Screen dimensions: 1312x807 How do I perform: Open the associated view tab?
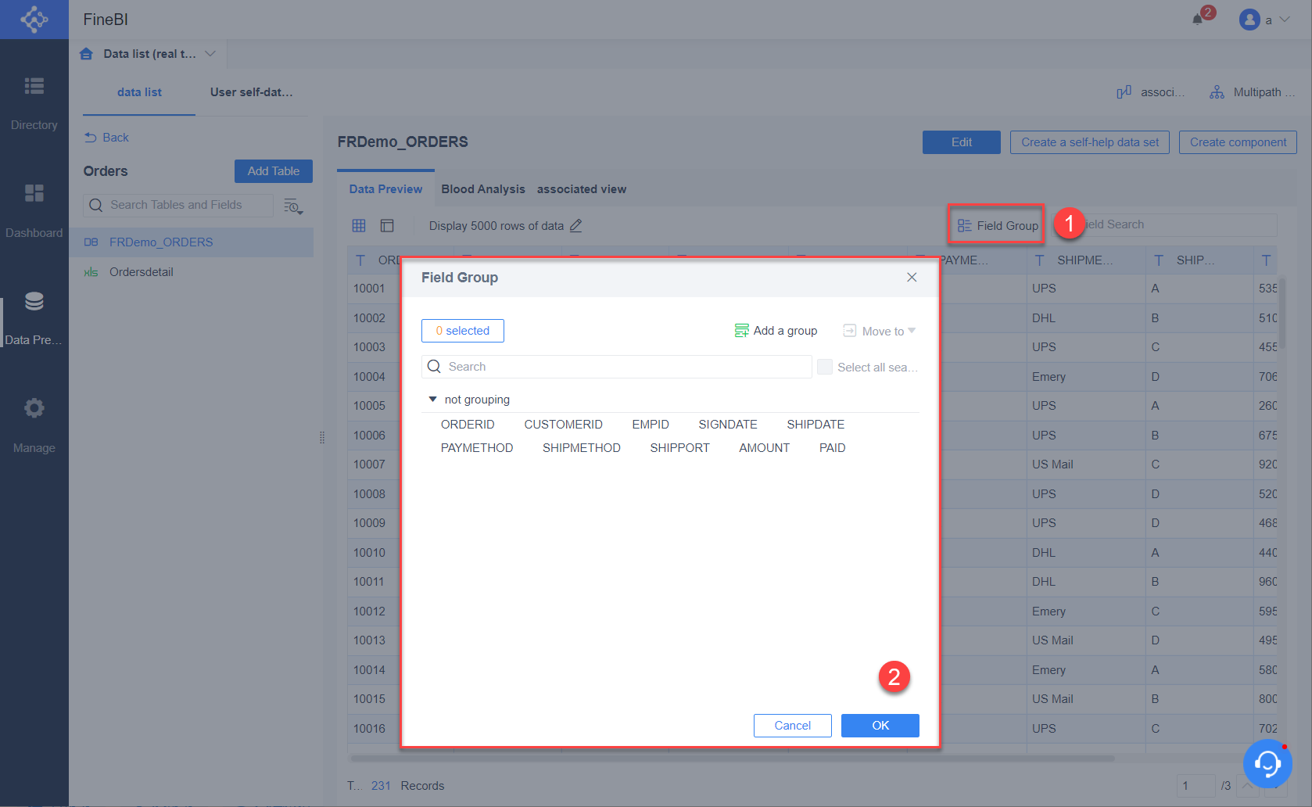point(582,189)
